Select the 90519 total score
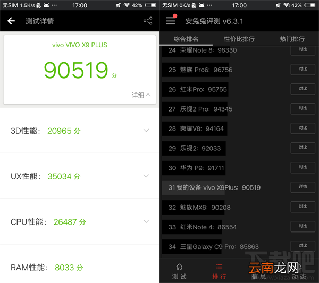Screen dimensions: 319x283 tap(76, 70)
